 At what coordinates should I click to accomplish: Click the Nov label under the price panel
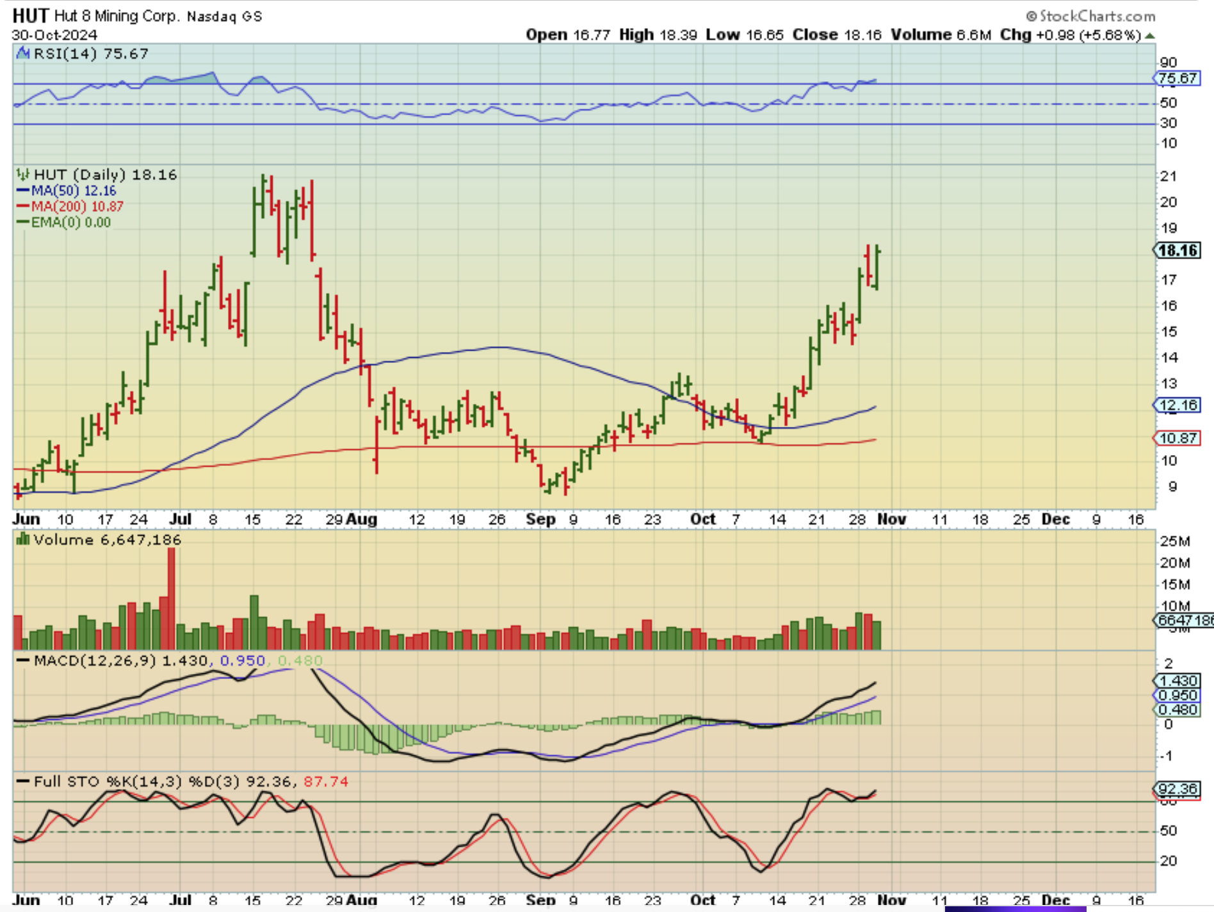tap(891, 519)
